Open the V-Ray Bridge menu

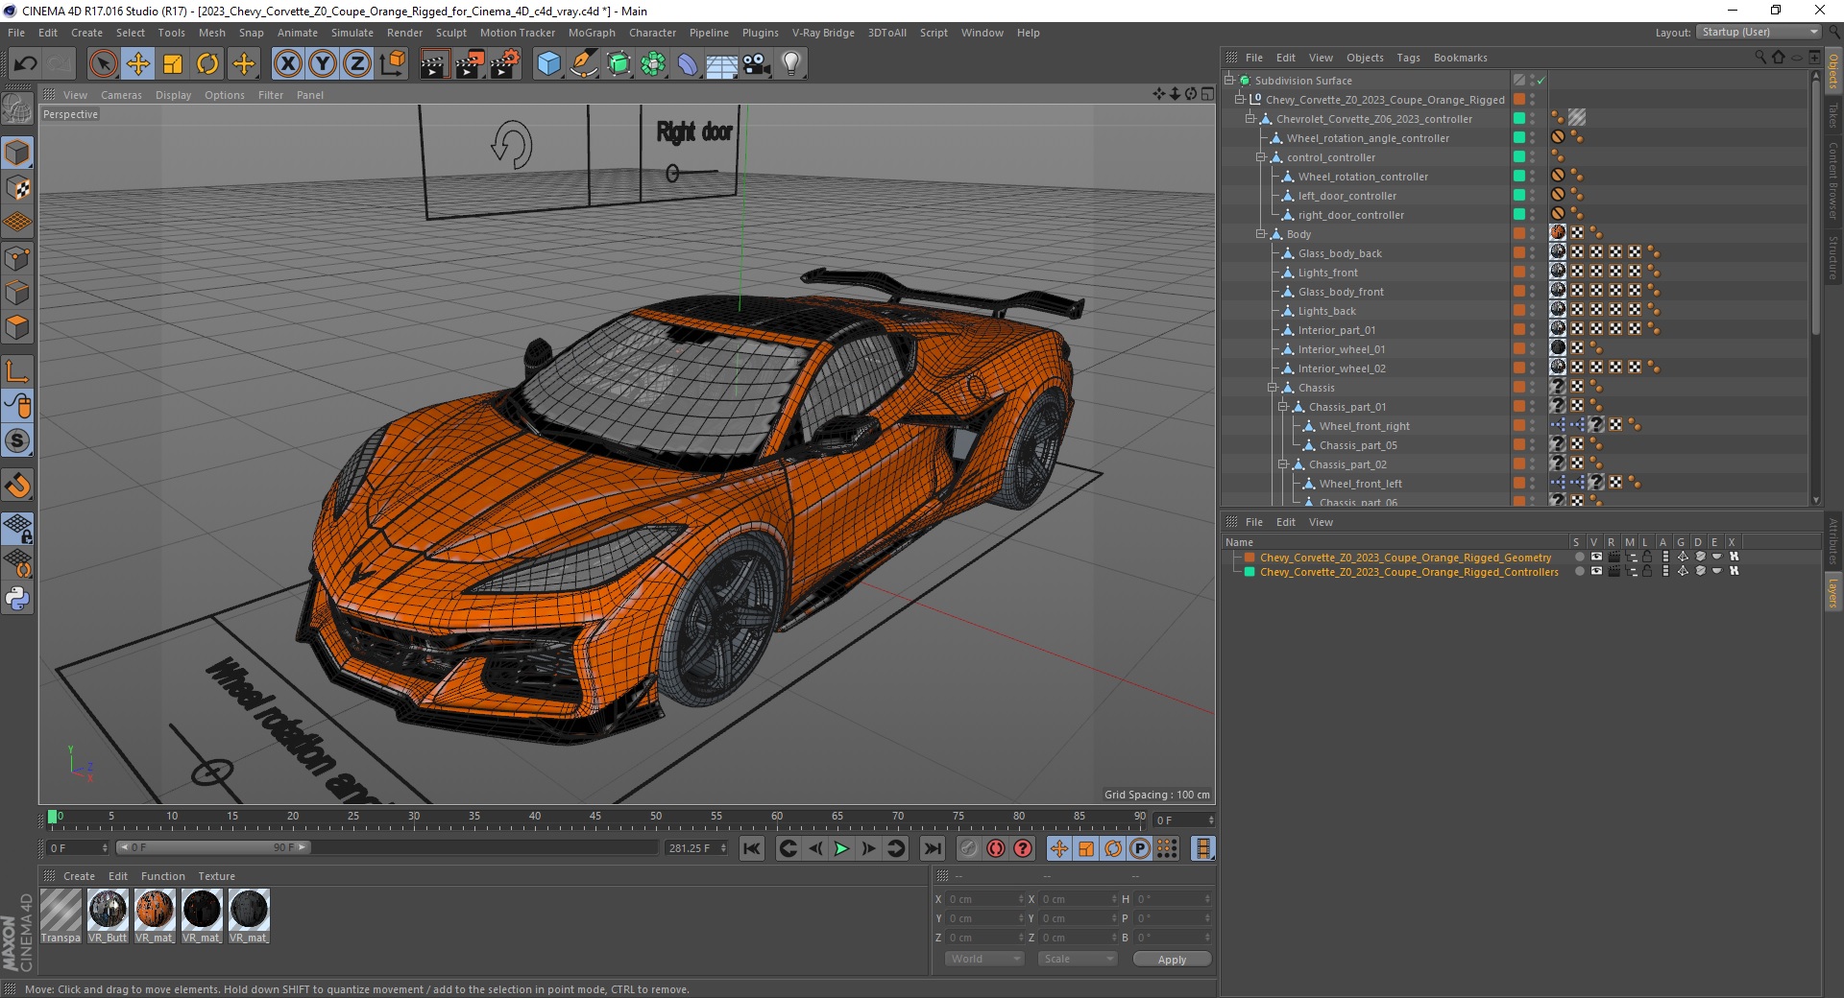[823, 33]
